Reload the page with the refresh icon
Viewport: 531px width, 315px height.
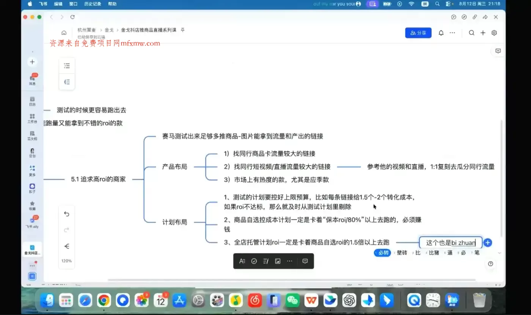pos(72,17)
